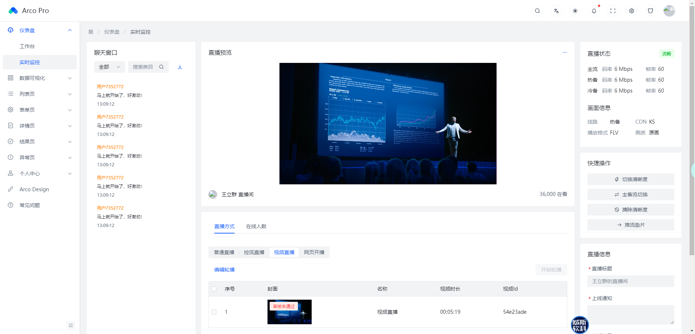
Task: Click the breadcrumb apps grid icon
Action: point(91,32)
